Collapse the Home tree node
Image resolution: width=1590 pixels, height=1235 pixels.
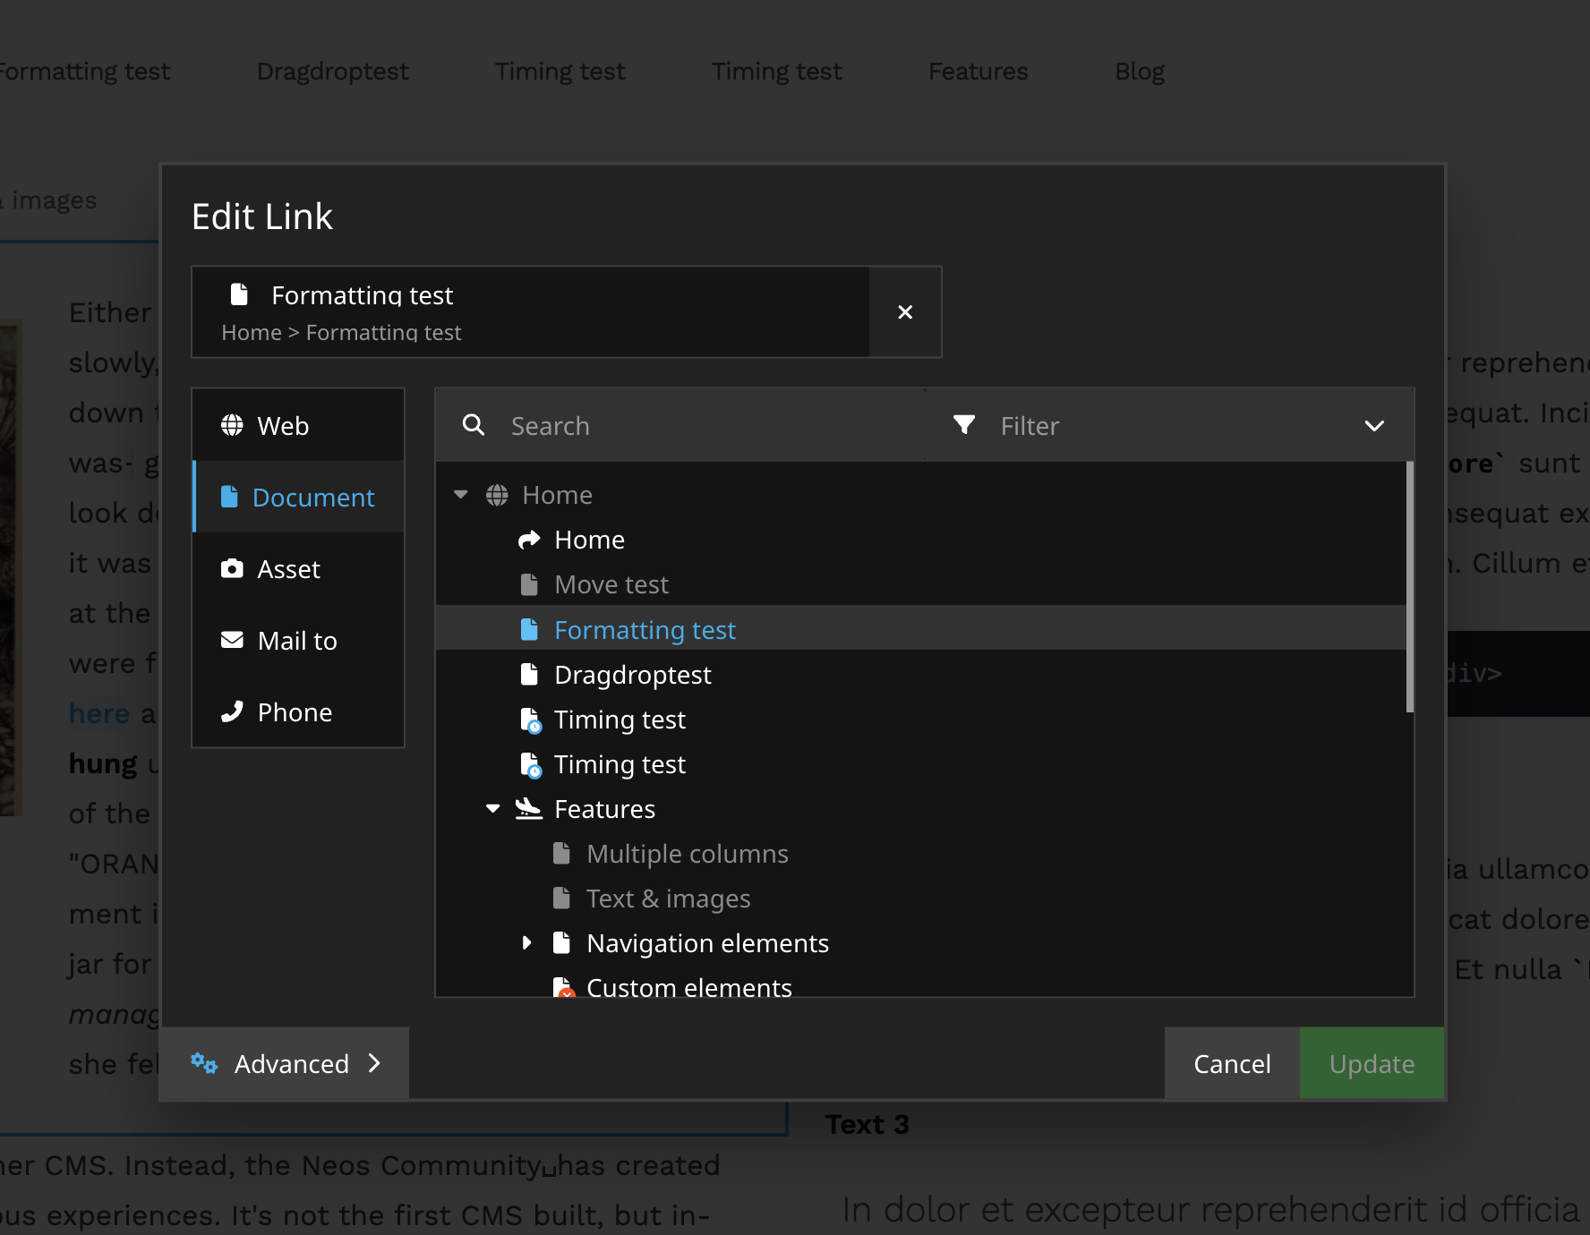460,493
